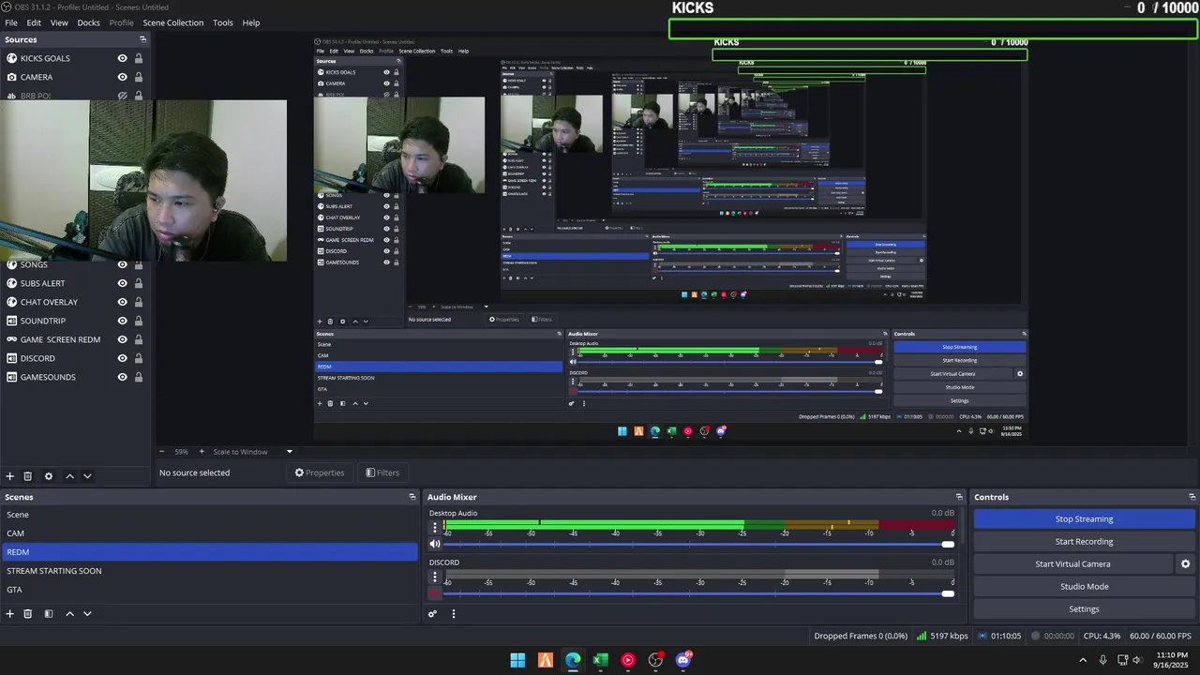The image size is (1200, 675).
Task: Open the Windows Start menu
Action: 517,660
